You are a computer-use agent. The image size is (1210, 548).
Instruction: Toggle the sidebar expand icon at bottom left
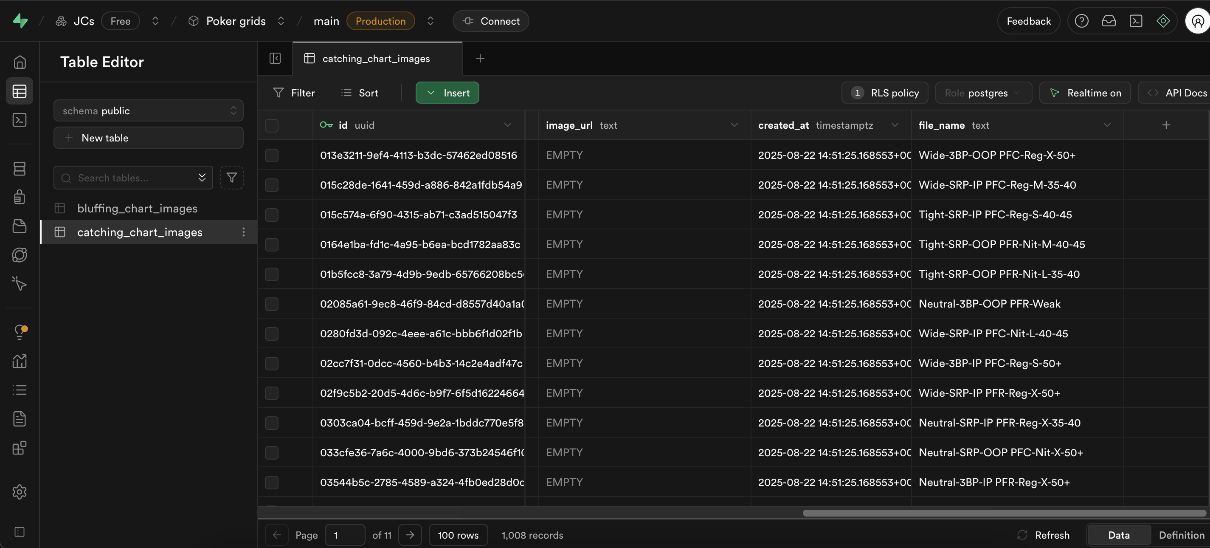19,531
